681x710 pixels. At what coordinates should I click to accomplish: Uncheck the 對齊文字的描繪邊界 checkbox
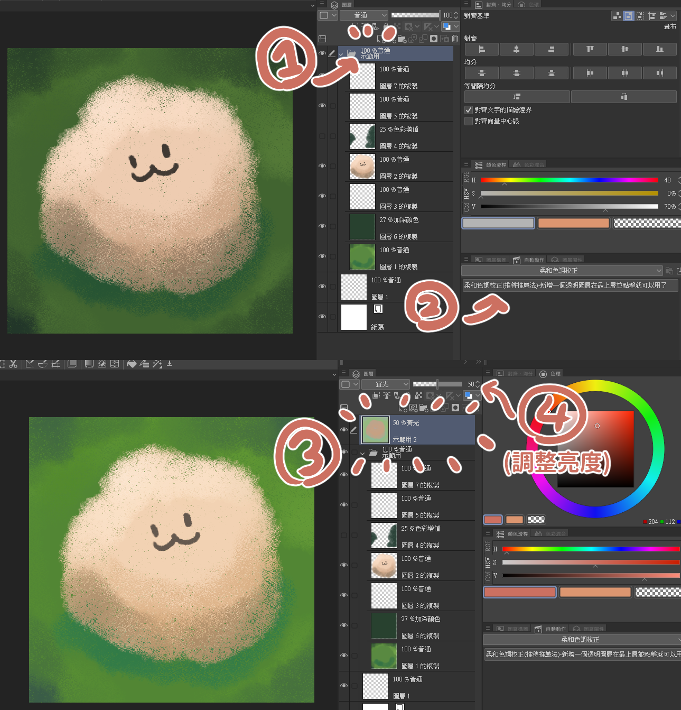[x=468, y=110]
